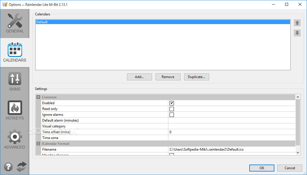The height and width of the screenshot is (175, 307).
Task: Confirm settings with OK
Action: (262, 168)
